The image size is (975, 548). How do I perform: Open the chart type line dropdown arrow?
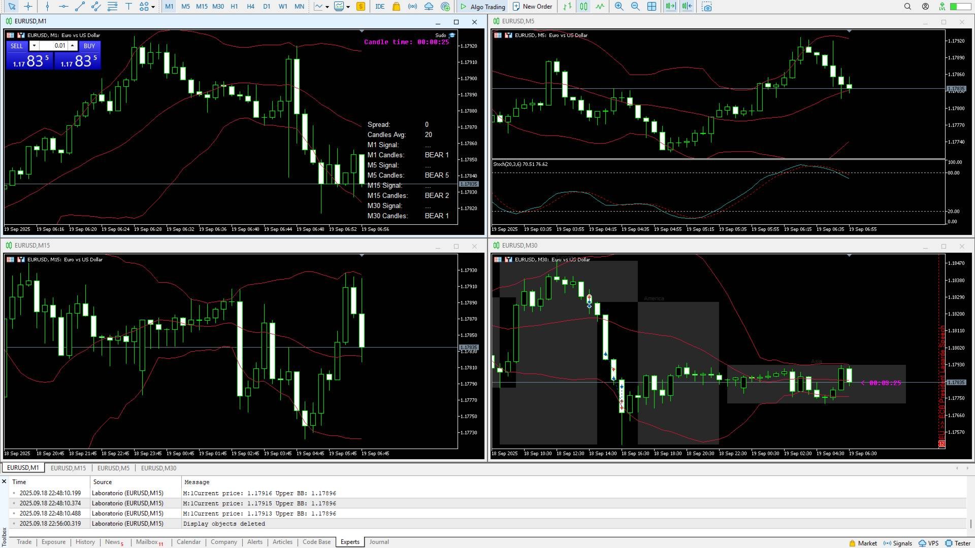pyautogui.click(x=327, y=7)
